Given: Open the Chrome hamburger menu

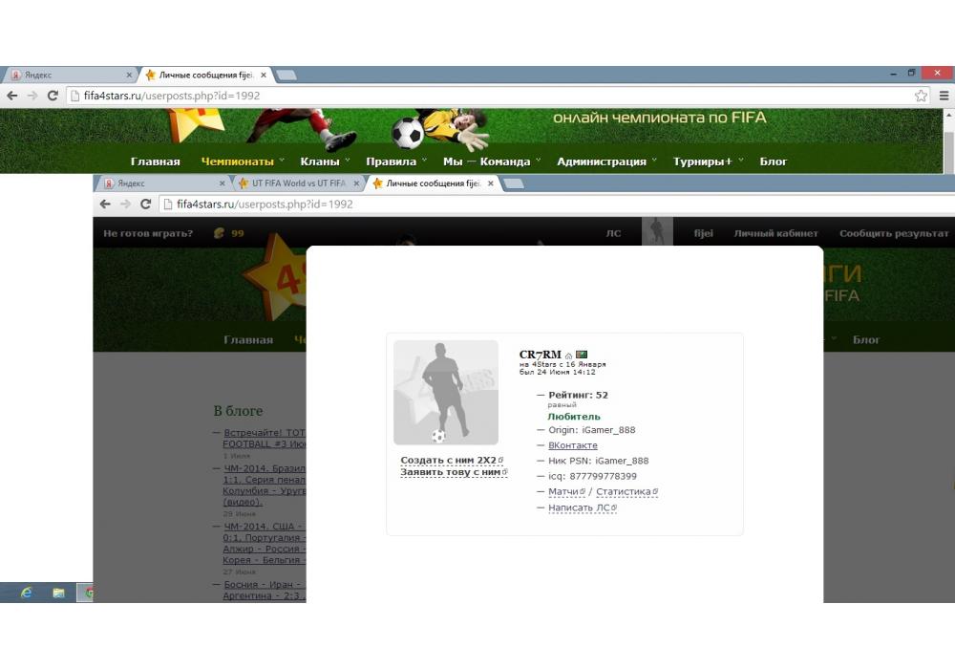Looking at the screenshot, I should (x=944, y=96).
